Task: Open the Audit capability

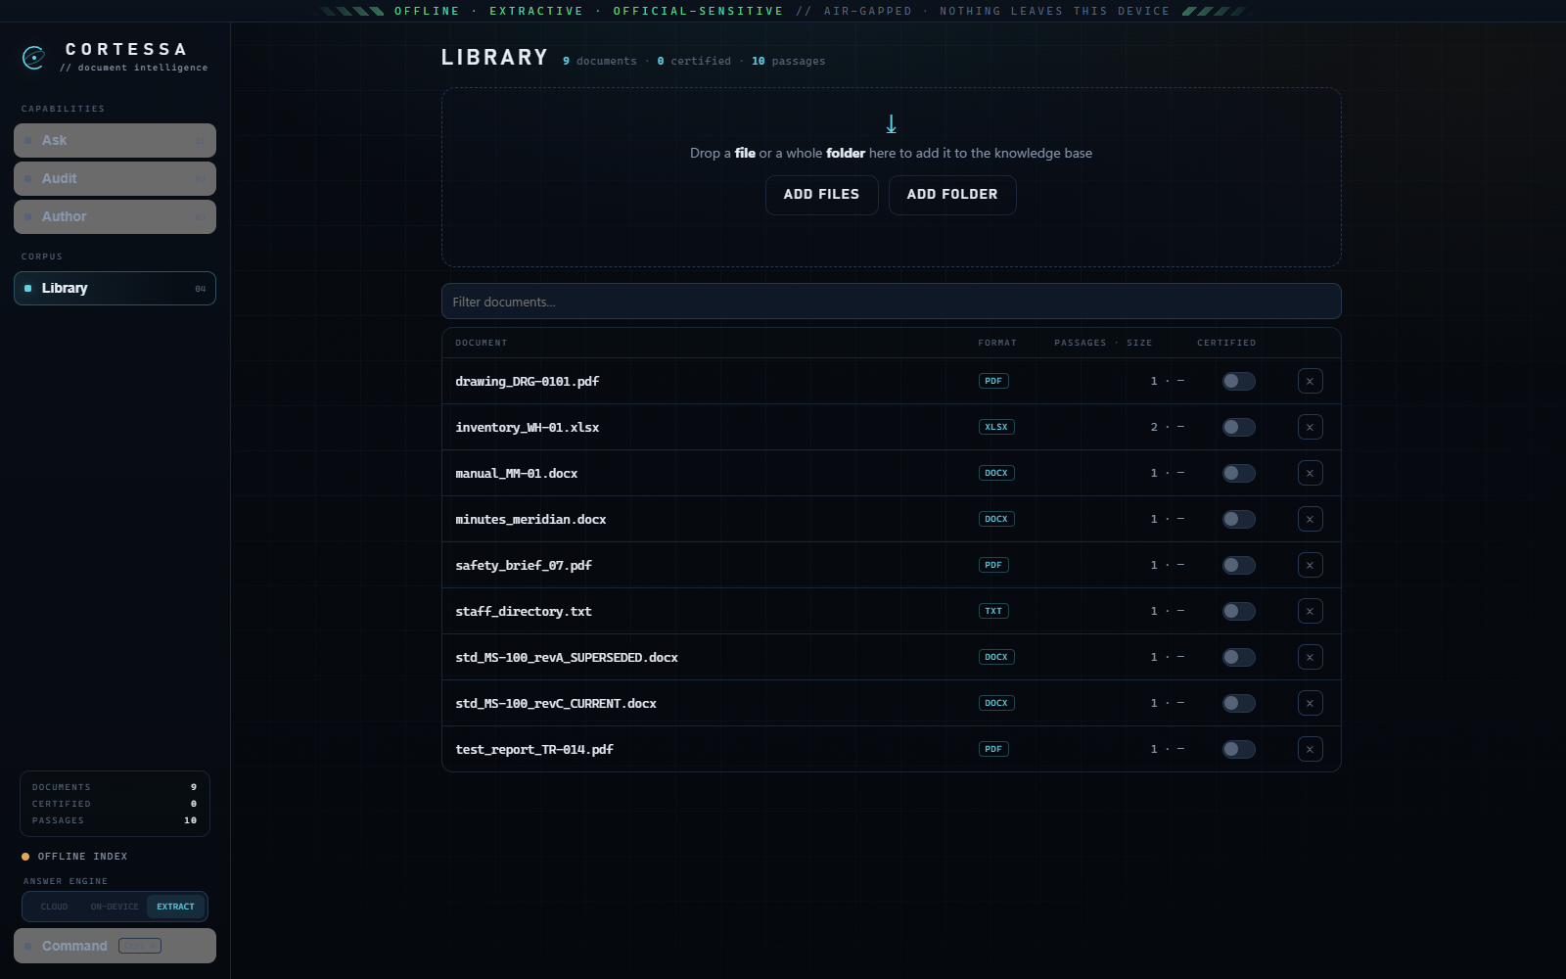Action: pos(115,178)
